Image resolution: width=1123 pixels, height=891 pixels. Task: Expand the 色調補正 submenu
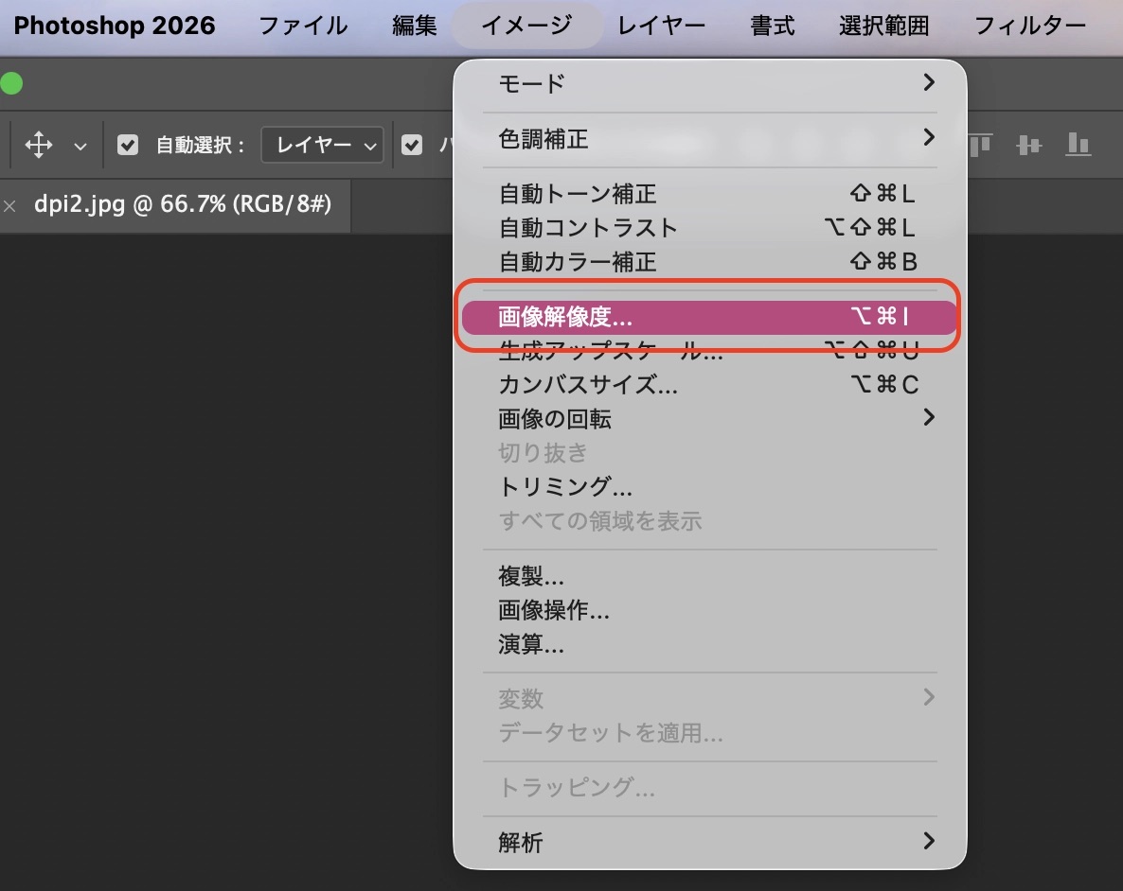pyautogui.click(x=710, y=138)
